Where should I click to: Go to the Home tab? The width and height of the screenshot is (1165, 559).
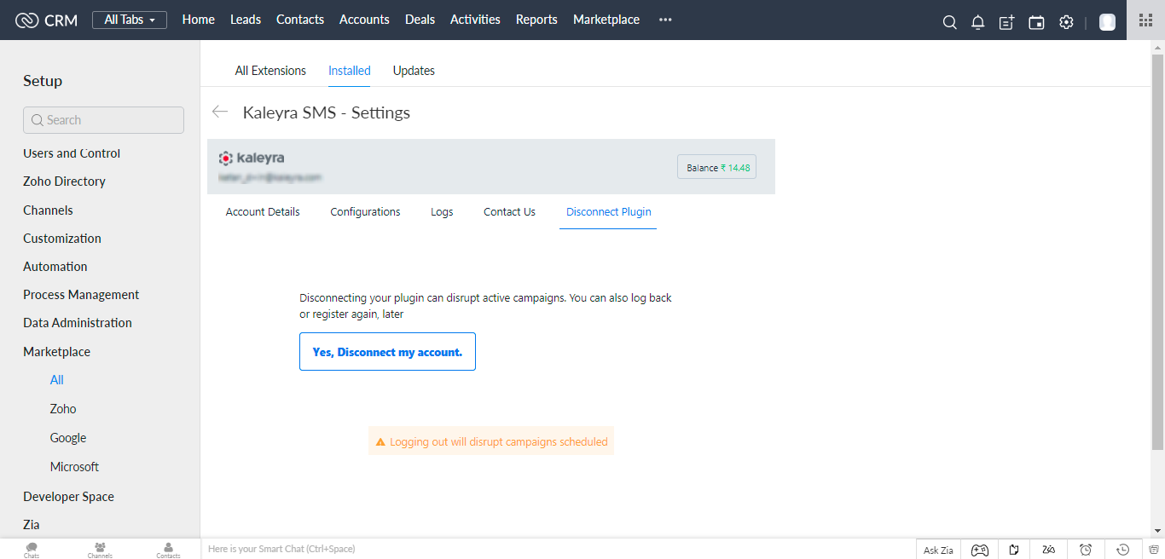click(199, 20)
